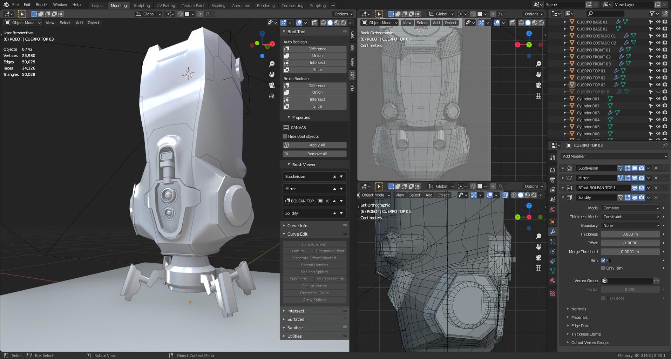Viewport: 671px width, 359px height.
Task: Open the Blender logo menu
Action: click(x=6, y=5)
